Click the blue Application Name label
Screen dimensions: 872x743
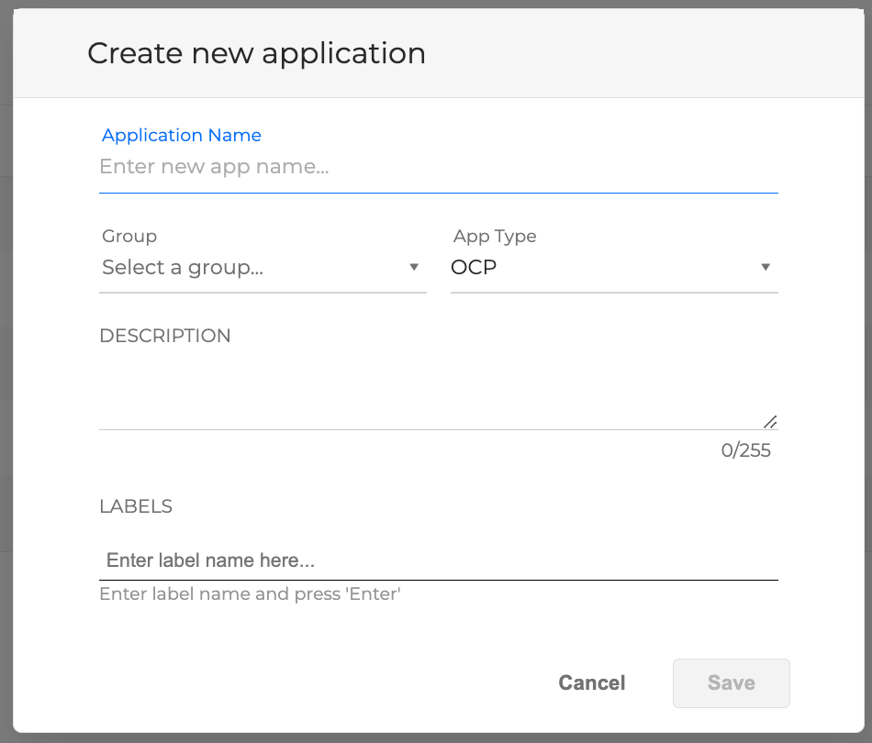pos(182,135)
